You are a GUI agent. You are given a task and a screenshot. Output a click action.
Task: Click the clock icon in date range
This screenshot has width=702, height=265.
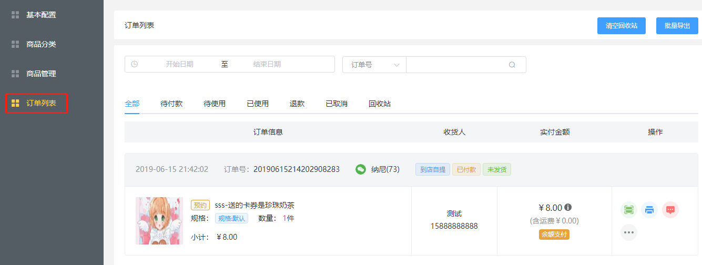click(135, 64)
